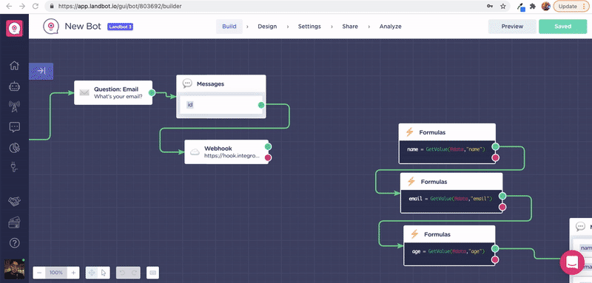Click the address bar URL
This screenshot has height=283, width=592.
[x=120, y=7]
